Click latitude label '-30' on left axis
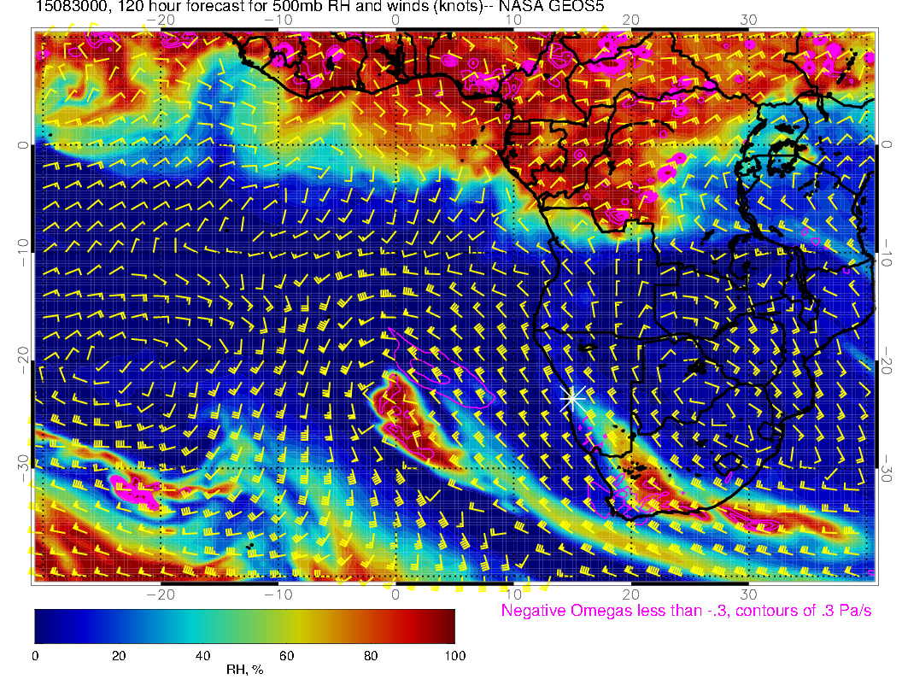The width and height of the screenshot is (902, 697). [x=23, y=468]
